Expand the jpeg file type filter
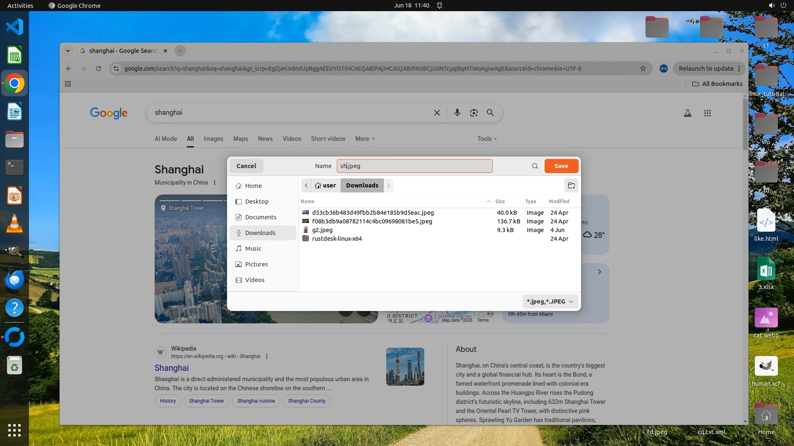Image resolution: width=794 pixels, height=446 pixels. click(x=550, y=301)
